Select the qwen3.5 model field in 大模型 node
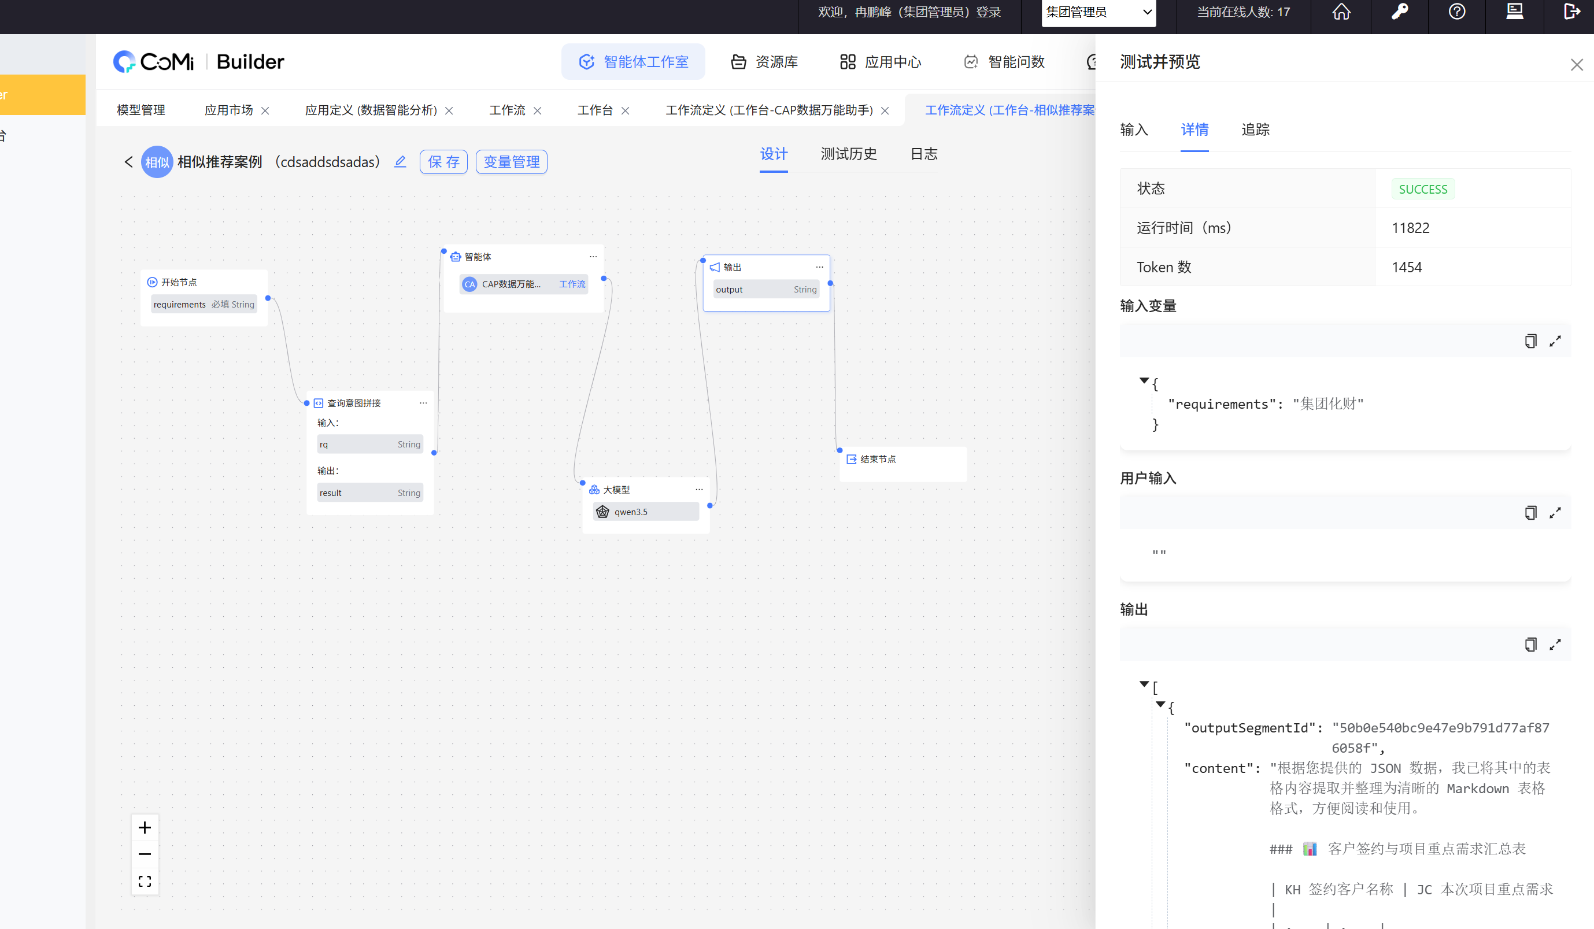Viewport: 1594px width, 929px height. (646, 512)
